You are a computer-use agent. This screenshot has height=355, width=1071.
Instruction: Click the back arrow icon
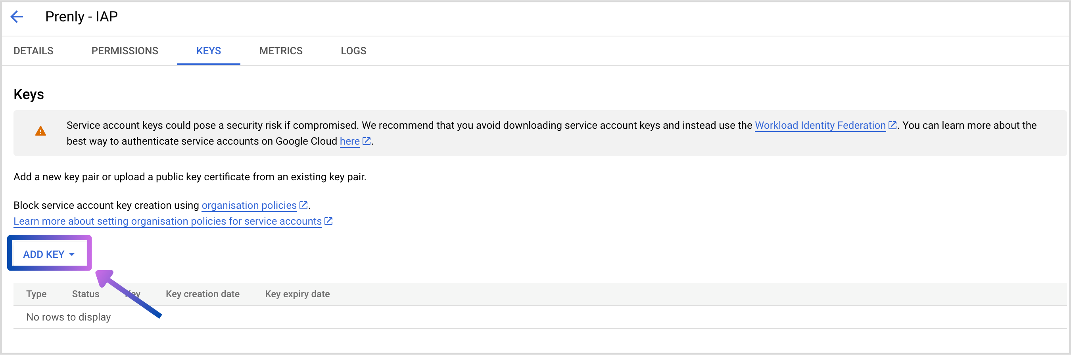click(17, 17)
